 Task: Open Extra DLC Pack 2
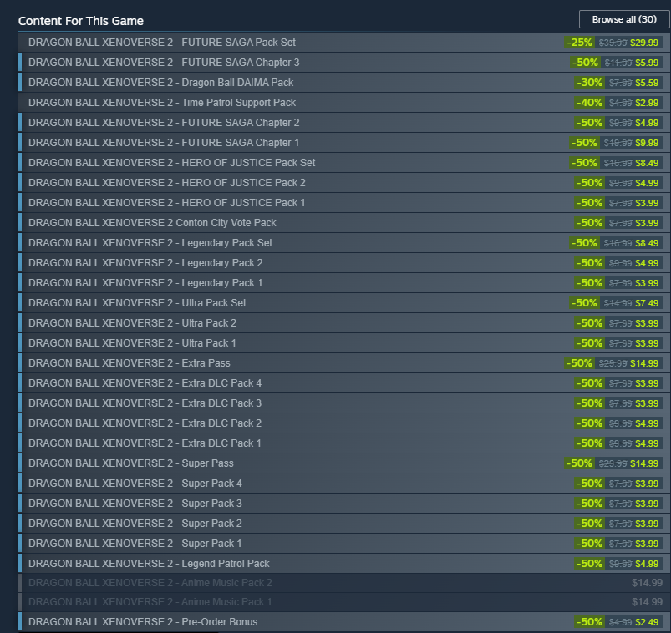[x=344, y=423]
